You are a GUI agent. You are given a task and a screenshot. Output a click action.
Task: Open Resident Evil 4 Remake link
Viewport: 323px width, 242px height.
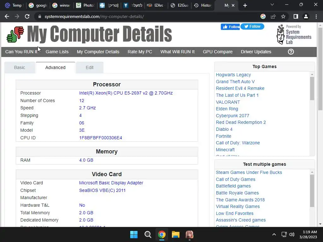pyautogui.click(x=240, y=88)
